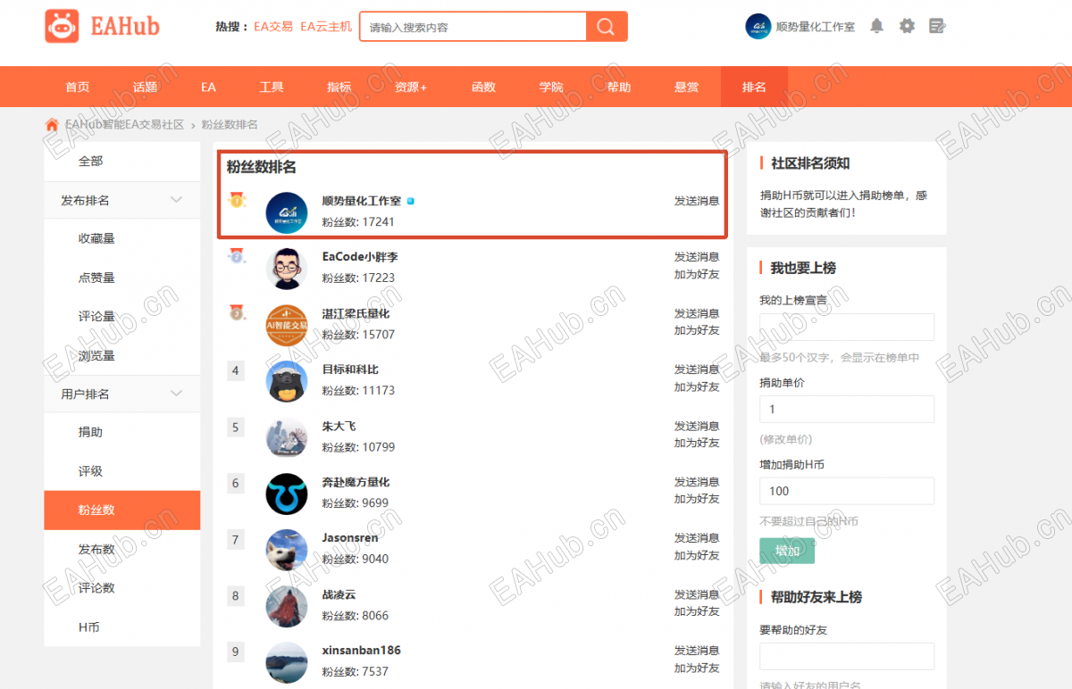Open 工具 in navigation bar
Image resolution: width=1072 pixels, height=689 pixels.
272,87
